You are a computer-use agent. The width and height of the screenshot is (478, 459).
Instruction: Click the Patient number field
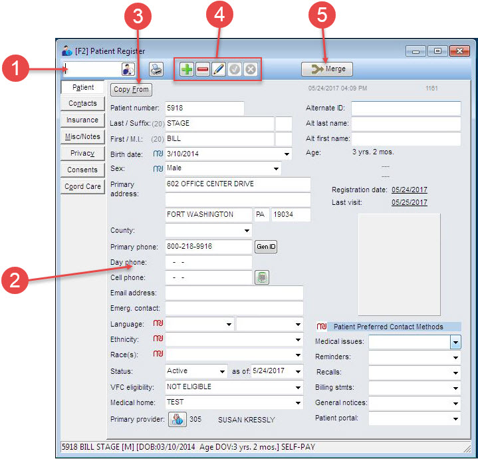[205, 108]
